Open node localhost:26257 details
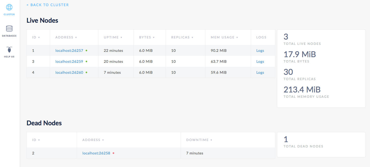The width and height of the screenshot is (370, 167). pos(69,50)
